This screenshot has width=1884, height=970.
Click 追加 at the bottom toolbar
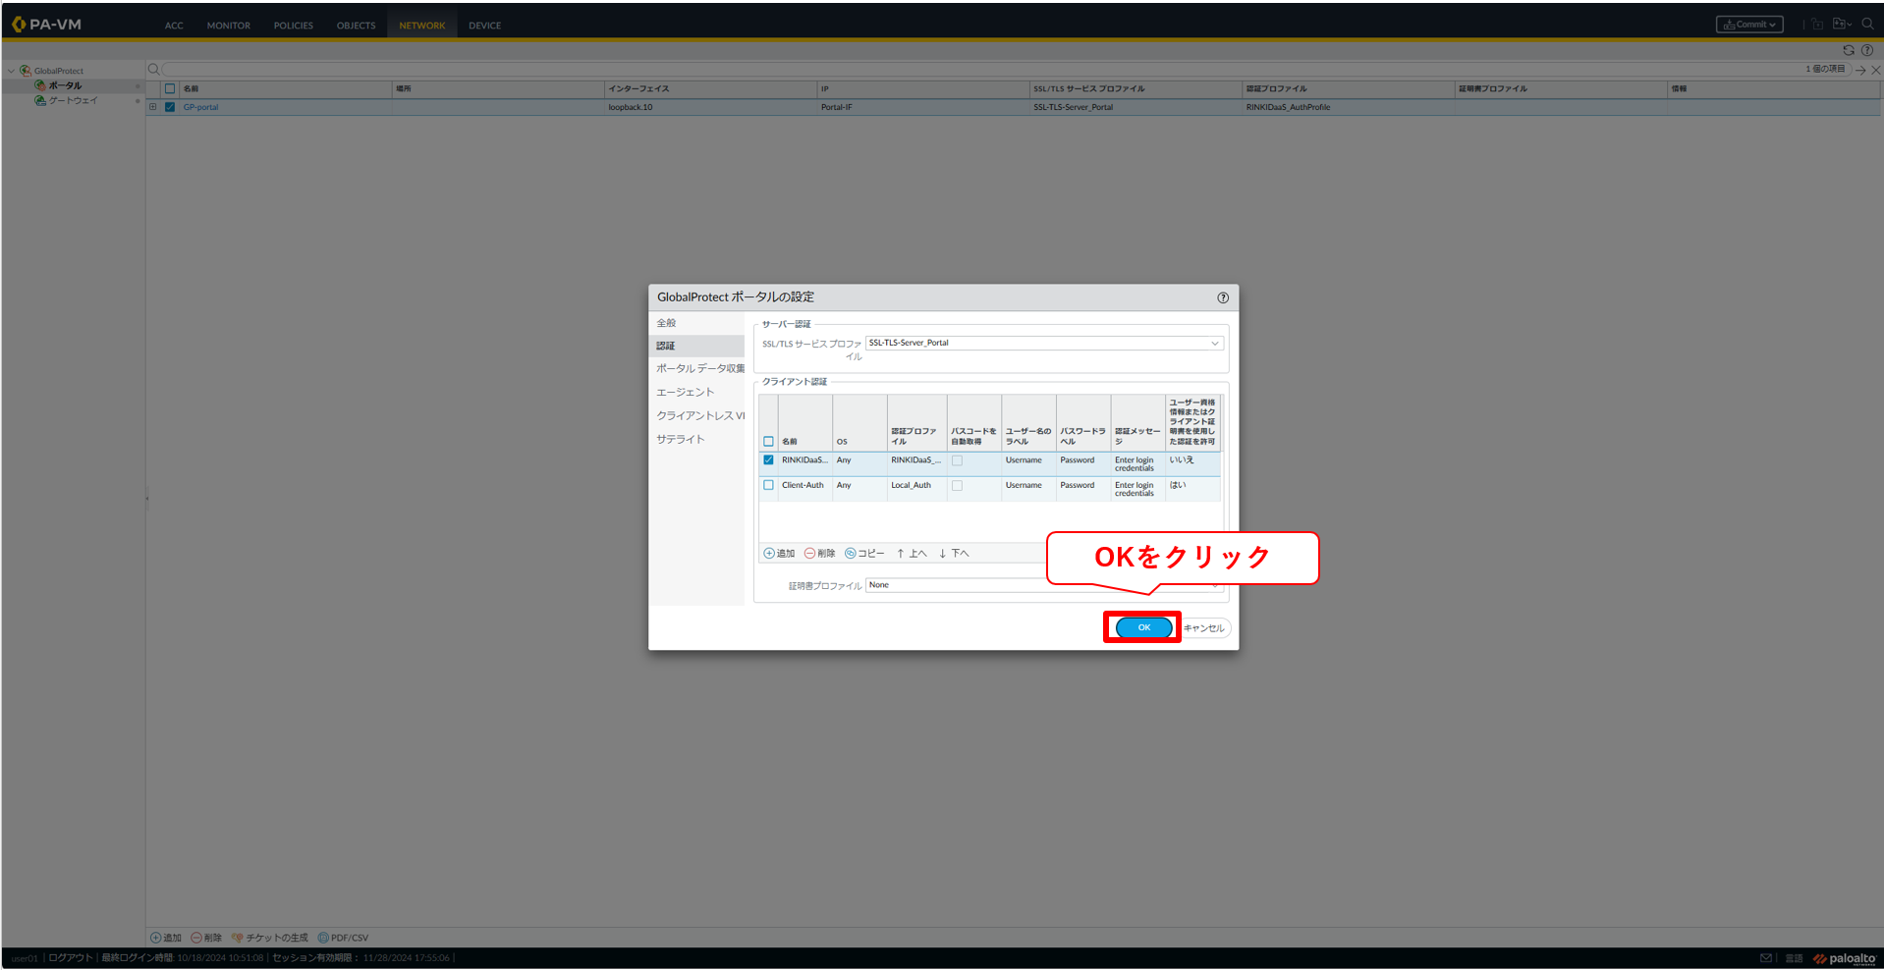(x=166, y=938)
